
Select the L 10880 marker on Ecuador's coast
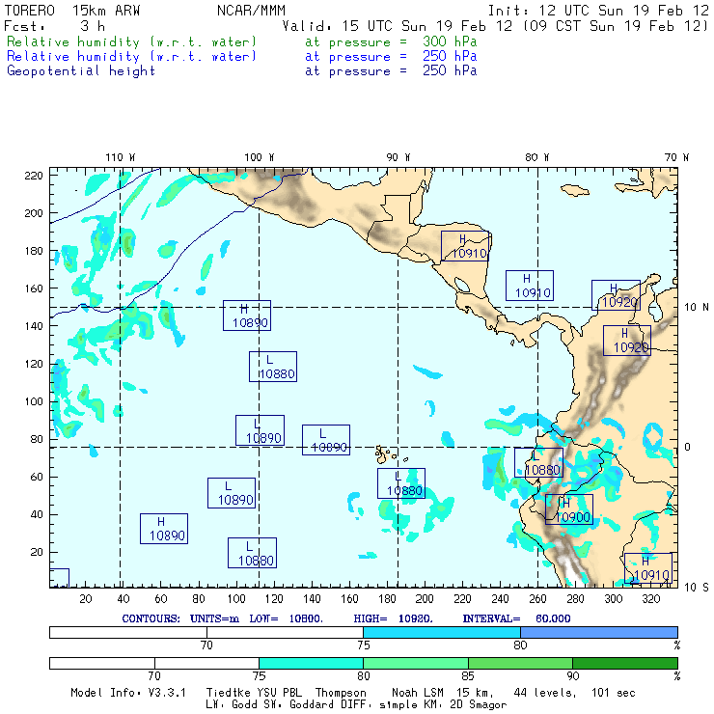[537, 463]
